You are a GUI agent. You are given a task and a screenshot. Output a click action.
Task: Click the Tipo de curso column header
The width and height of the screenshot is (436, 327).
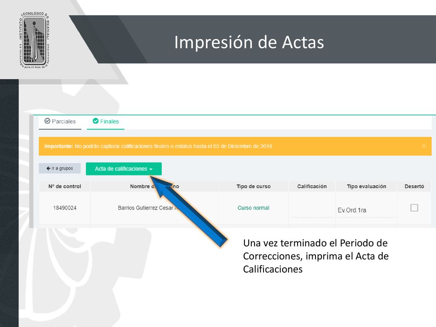pos(254,186)
